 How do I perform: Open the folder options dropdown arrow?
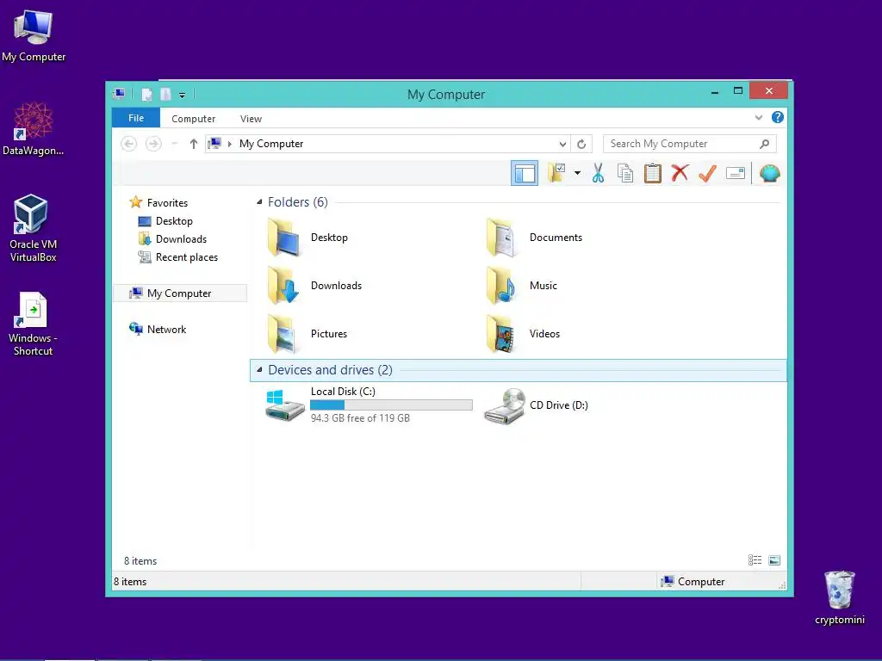[x=577, y=173]
